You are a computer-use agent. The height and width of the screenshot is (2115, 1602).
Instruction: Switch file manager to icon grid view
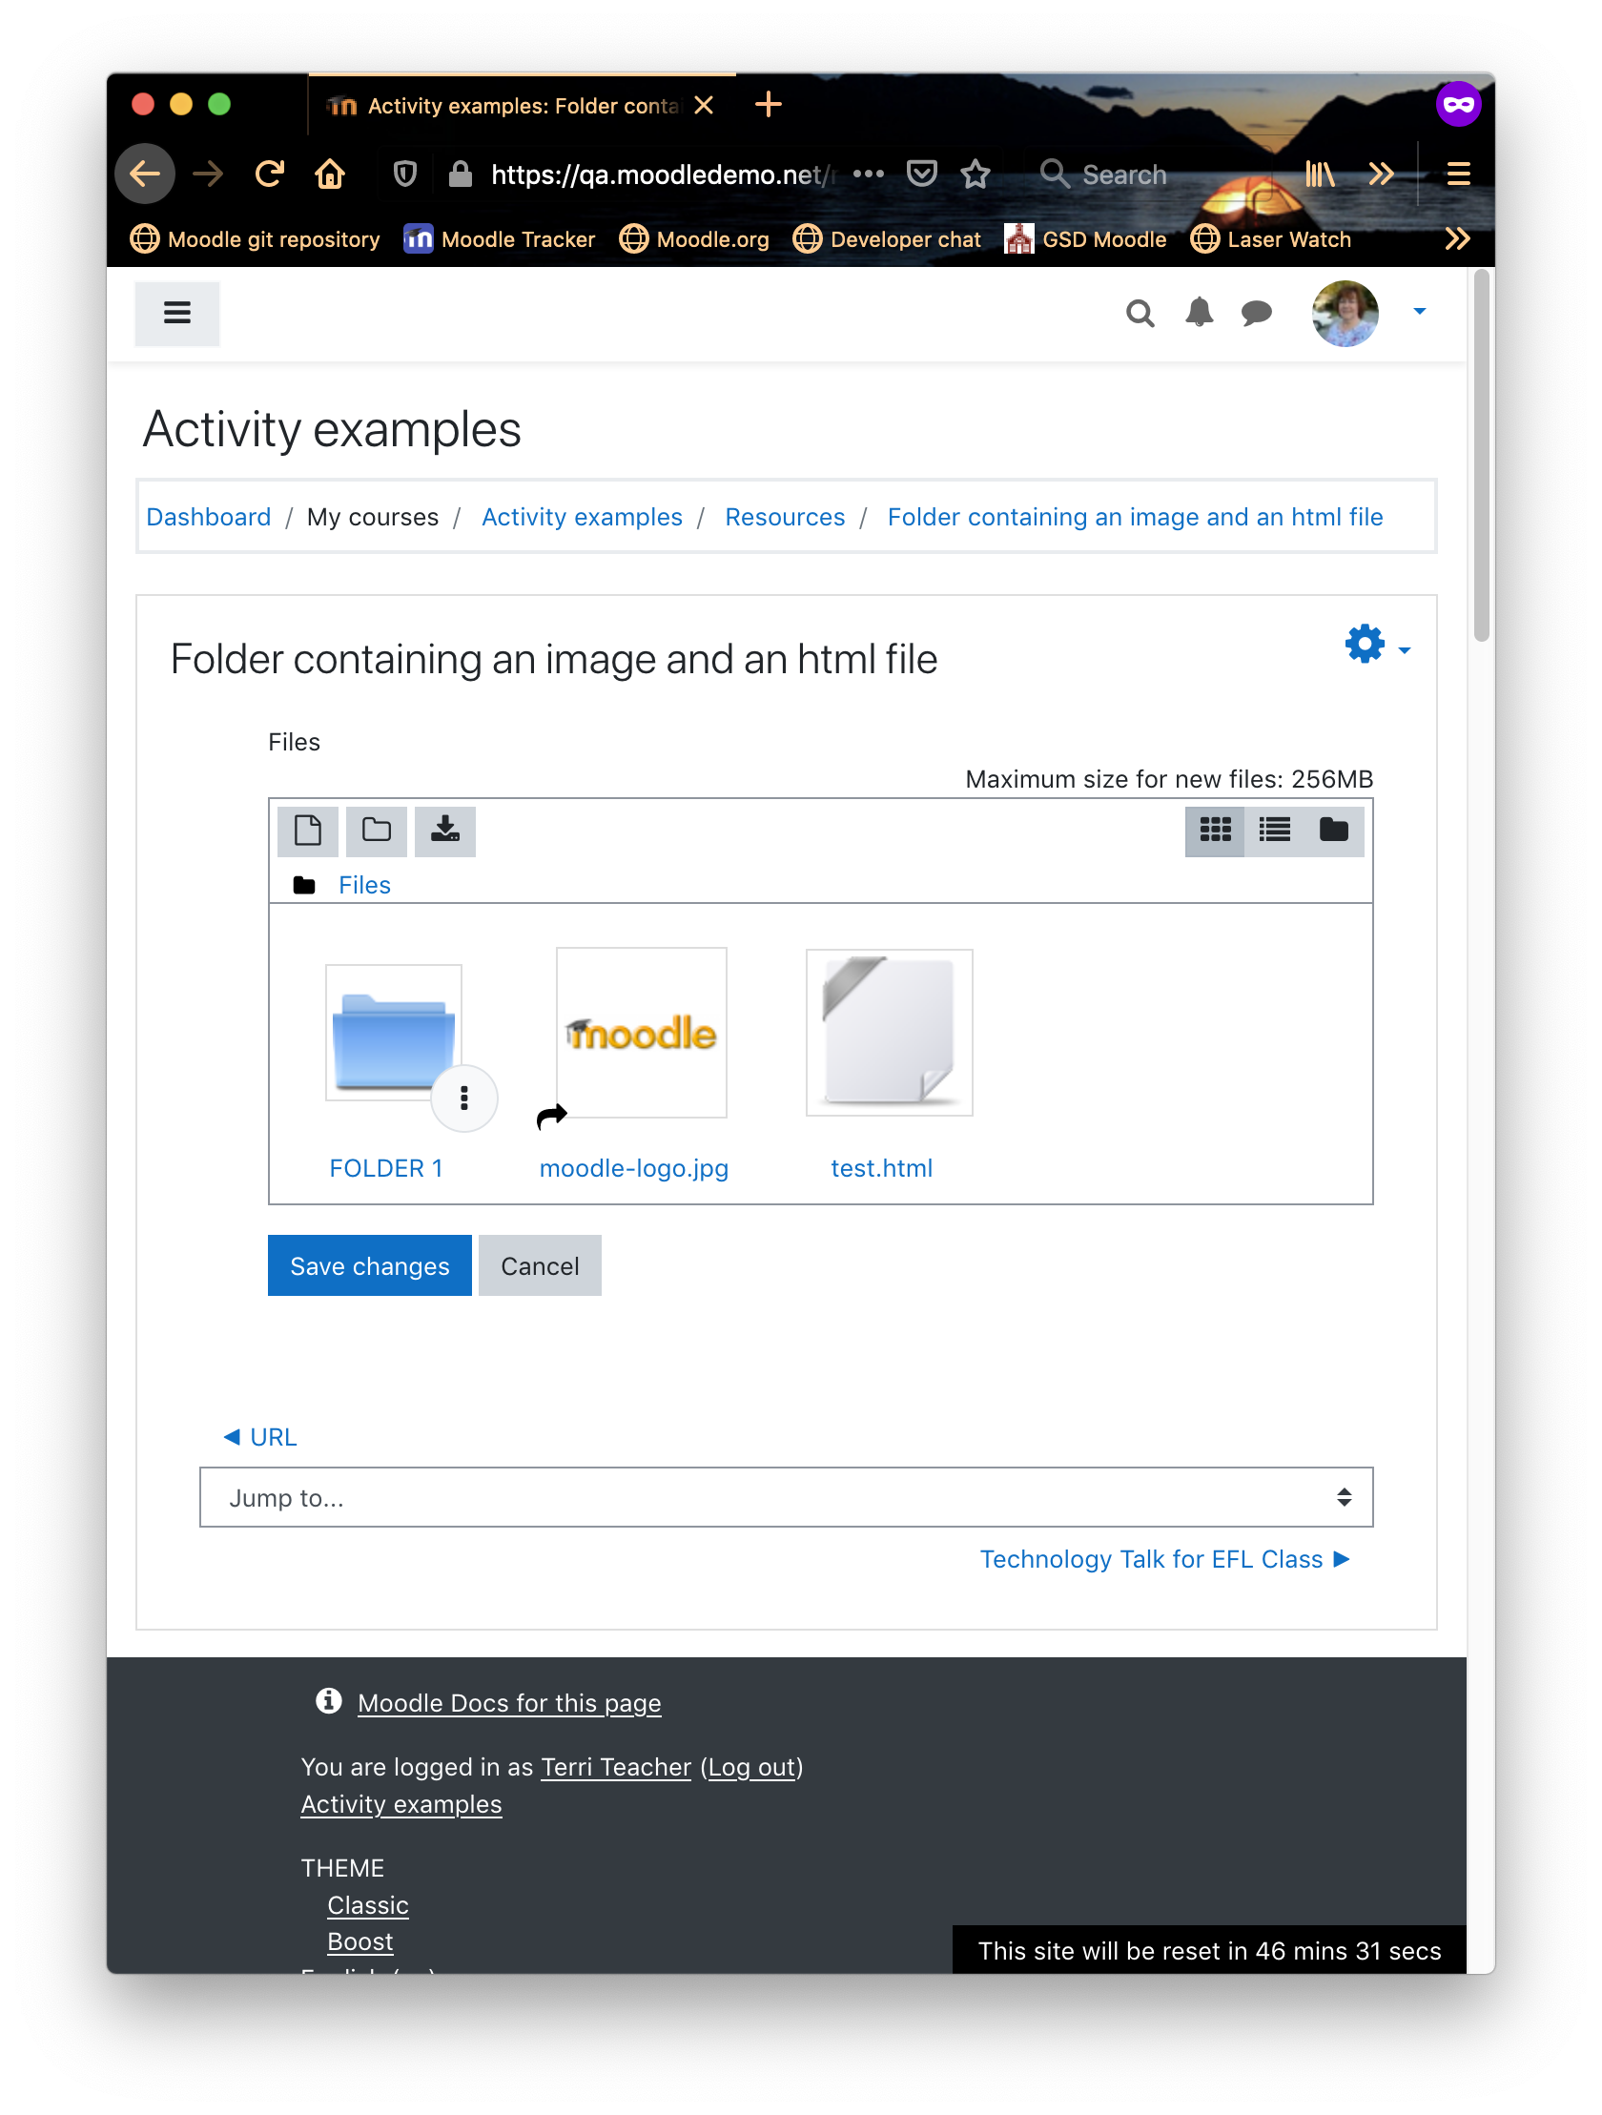point(1214,829)
